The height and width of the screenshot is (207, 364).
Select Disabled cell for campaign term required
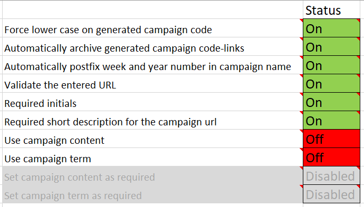click(331, 194)
